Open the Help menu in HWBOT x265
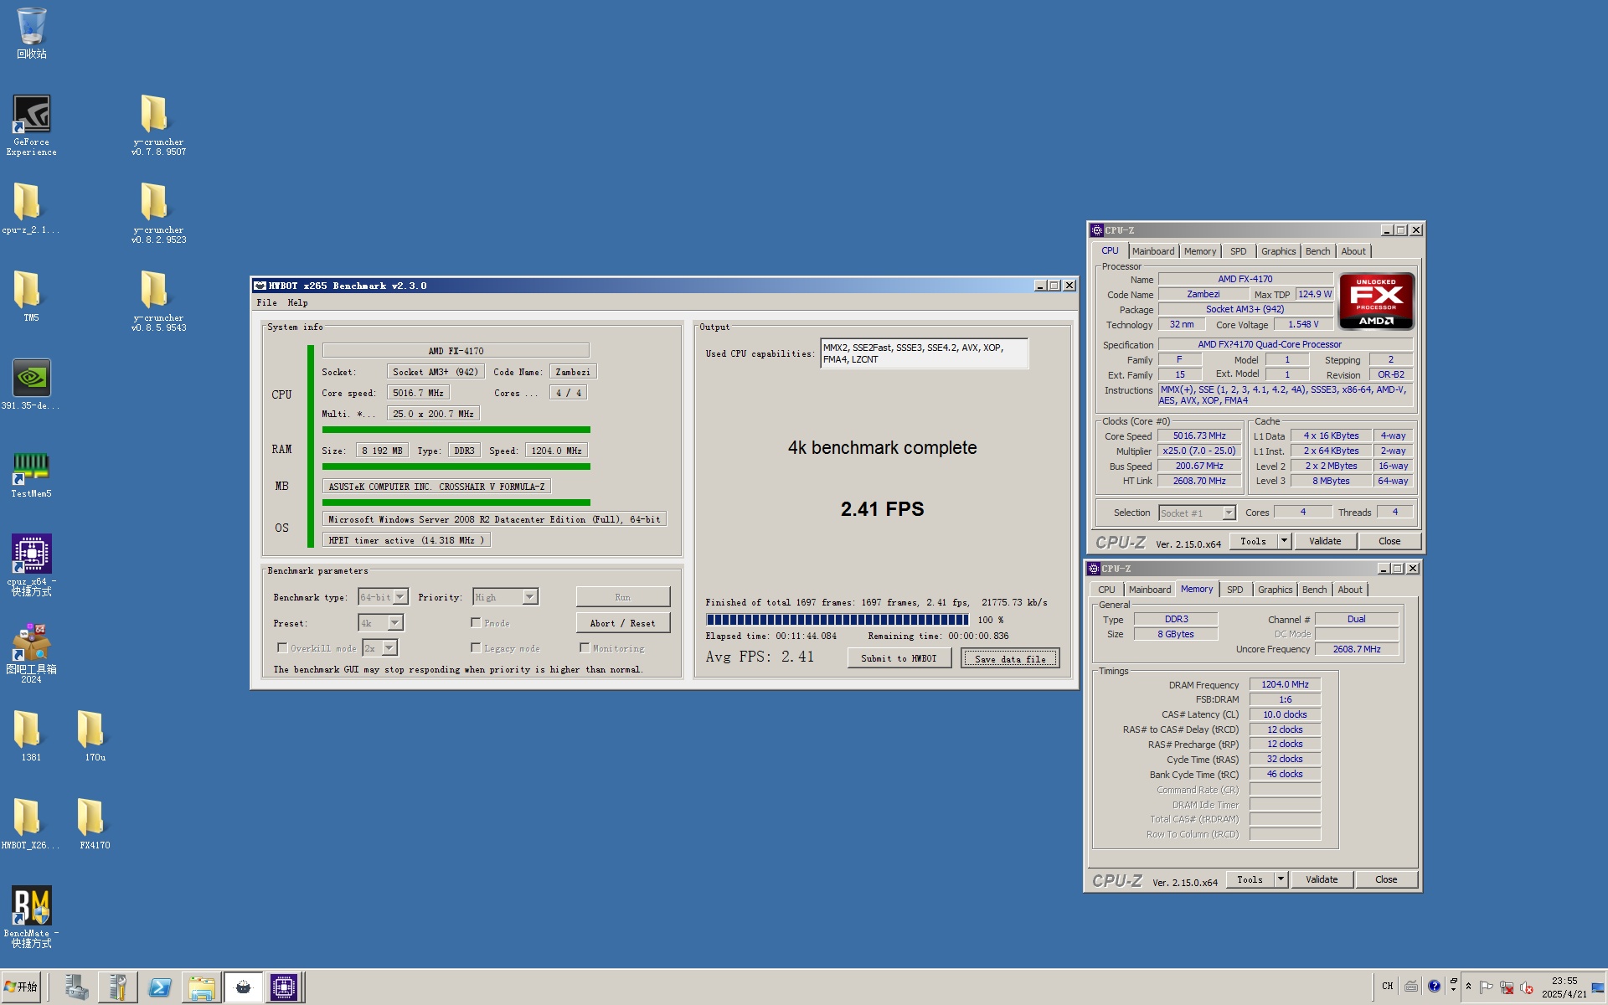Screen dimensions: 1608x1005 coord(297,302)
